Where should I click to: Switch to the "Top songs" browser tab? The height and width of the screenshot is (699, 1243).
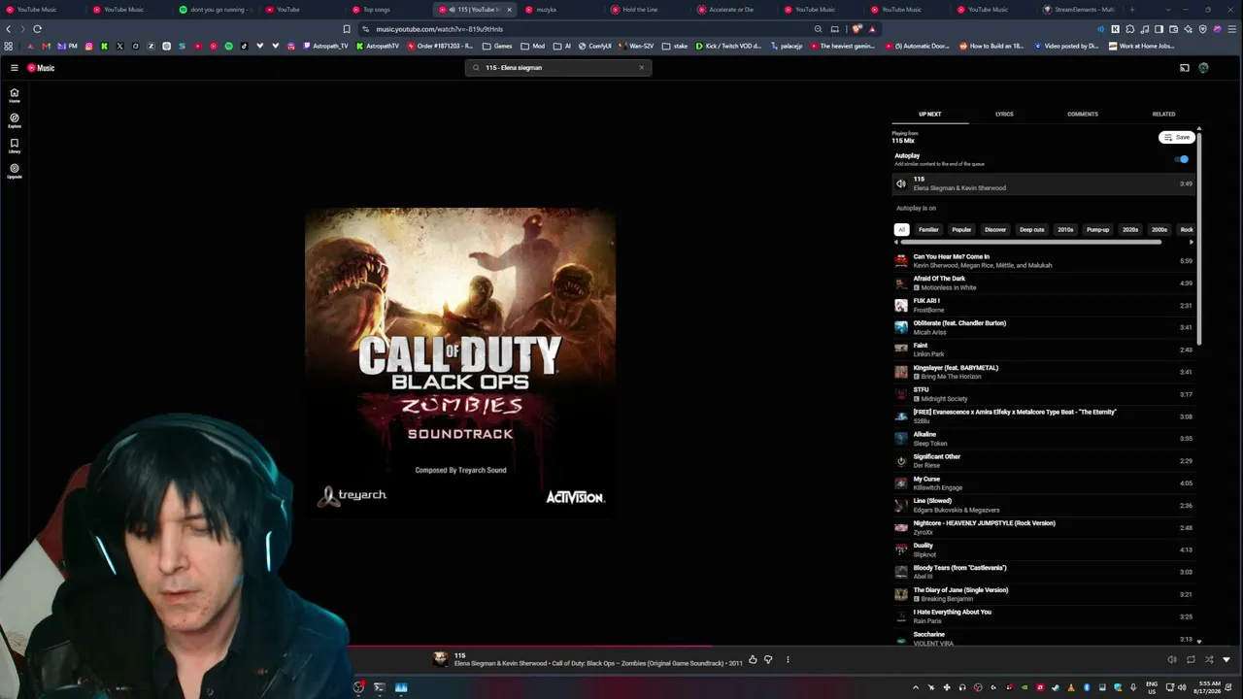point(377,10)
